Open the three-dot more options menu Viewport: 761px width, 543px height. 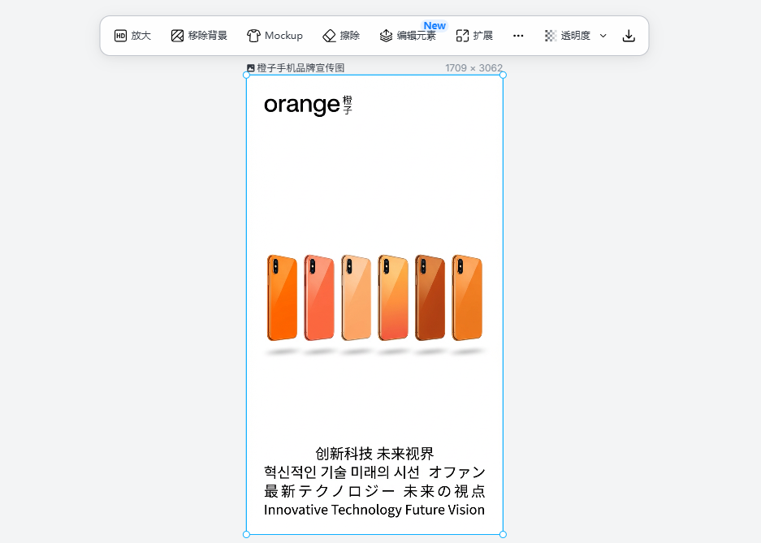tap(518, 36)
